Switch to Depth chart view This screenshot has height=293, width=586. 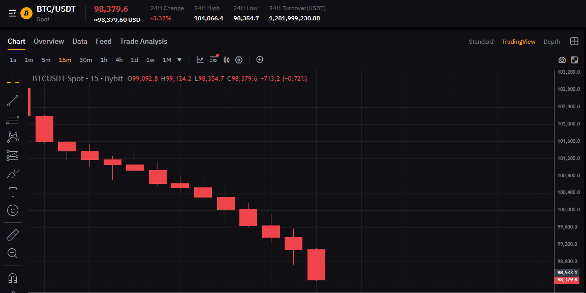point(552,42)
